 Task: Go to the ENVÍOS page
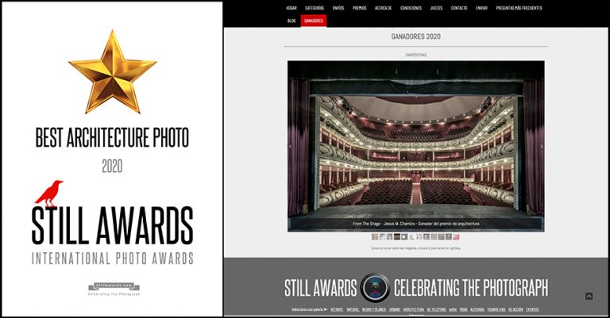(x=338, y=8)
